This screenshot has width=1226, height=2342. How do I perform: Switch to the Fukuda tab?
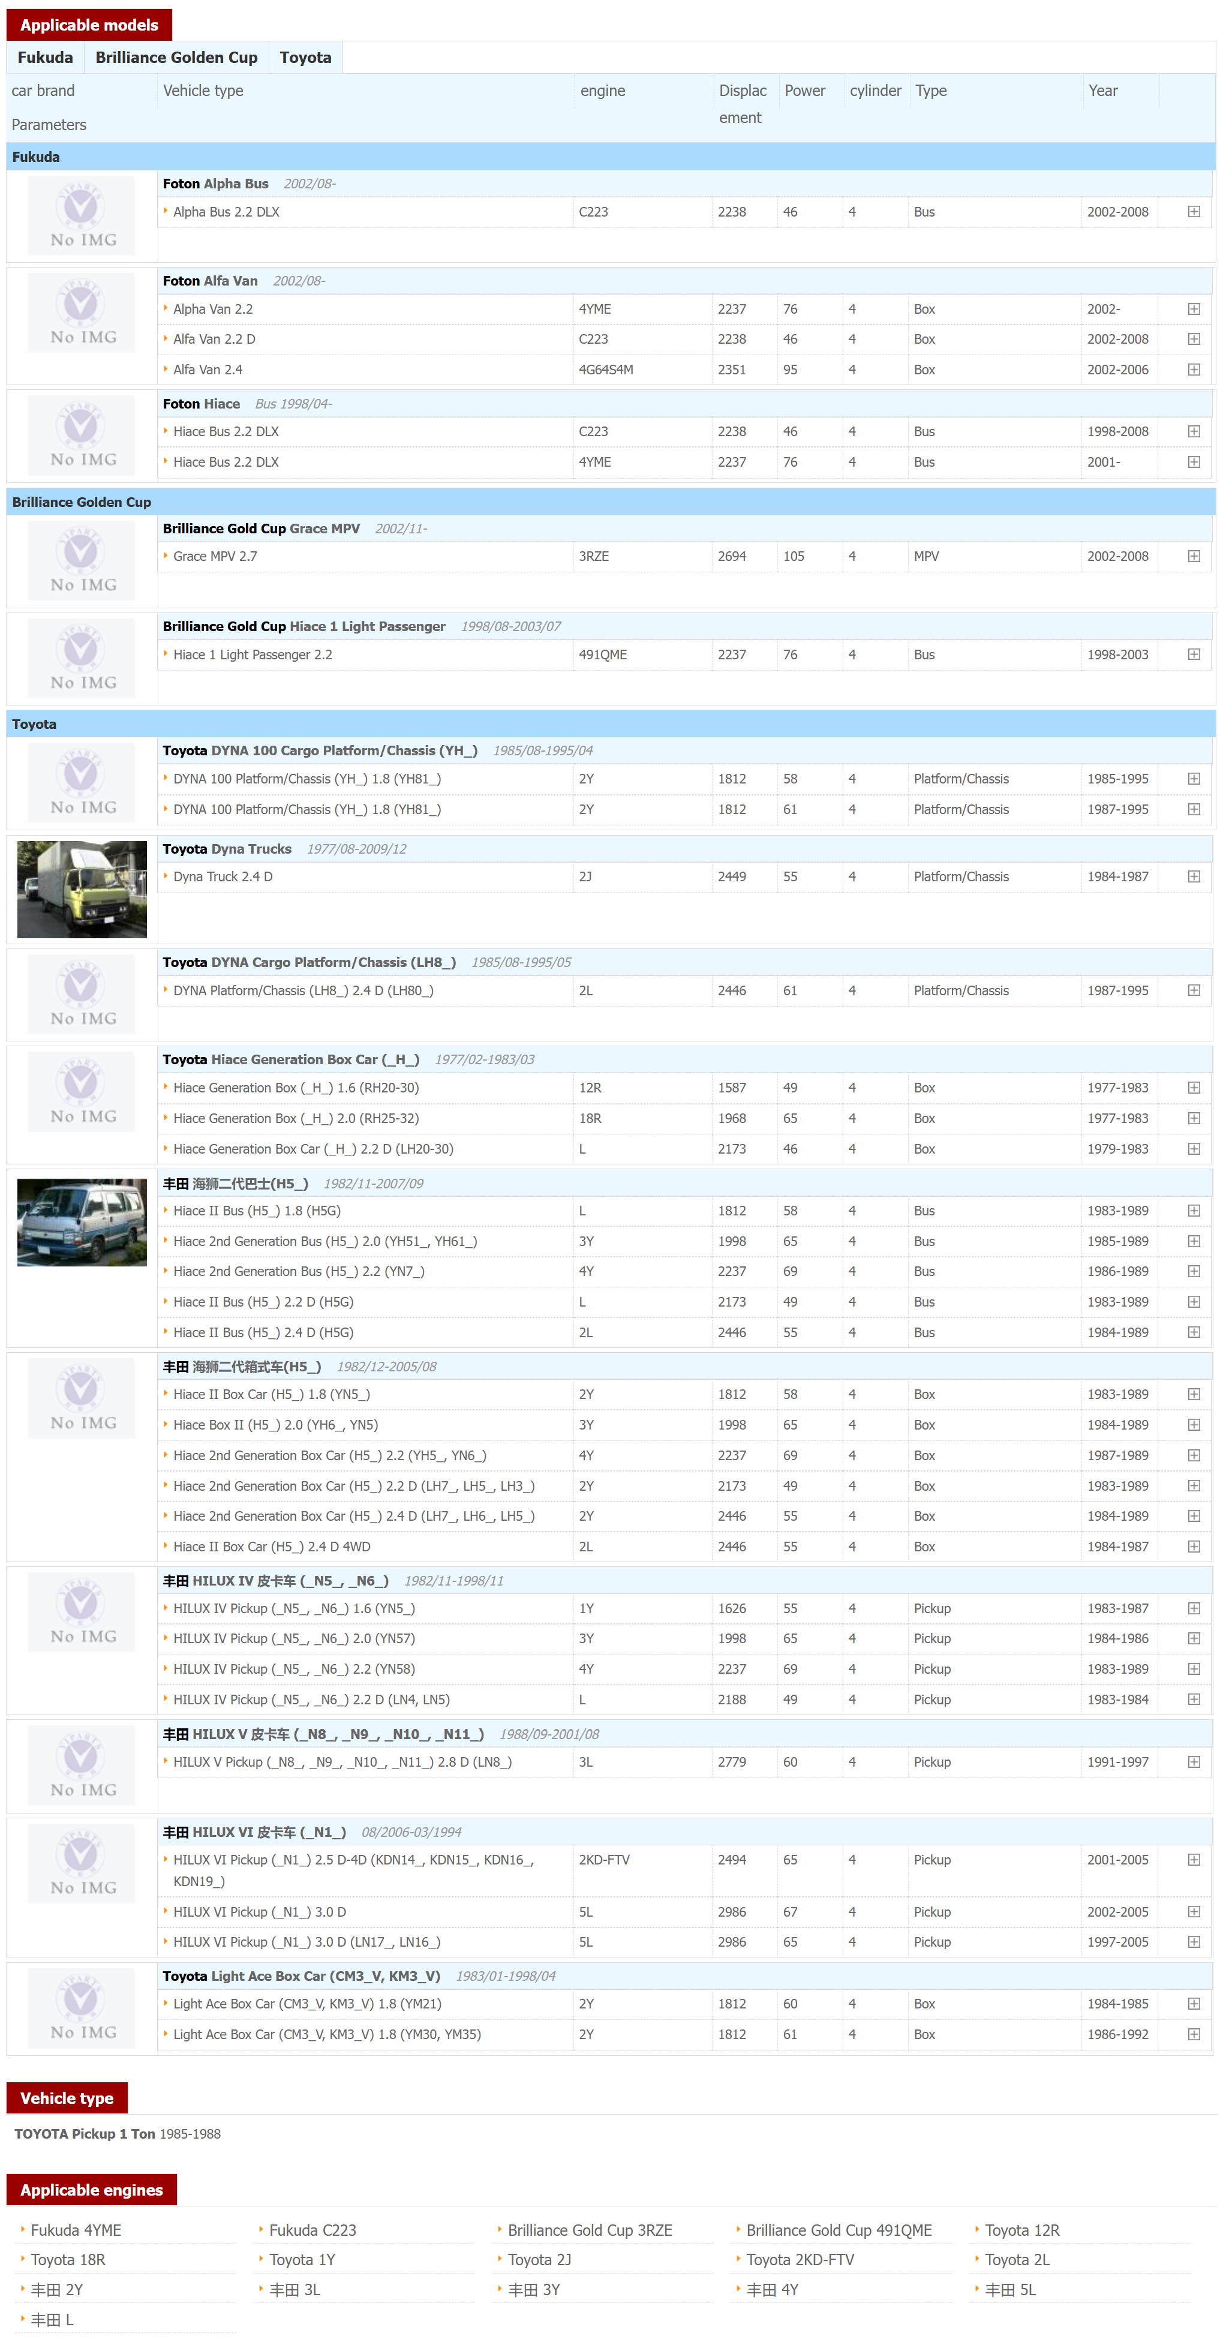pos(46,58)
